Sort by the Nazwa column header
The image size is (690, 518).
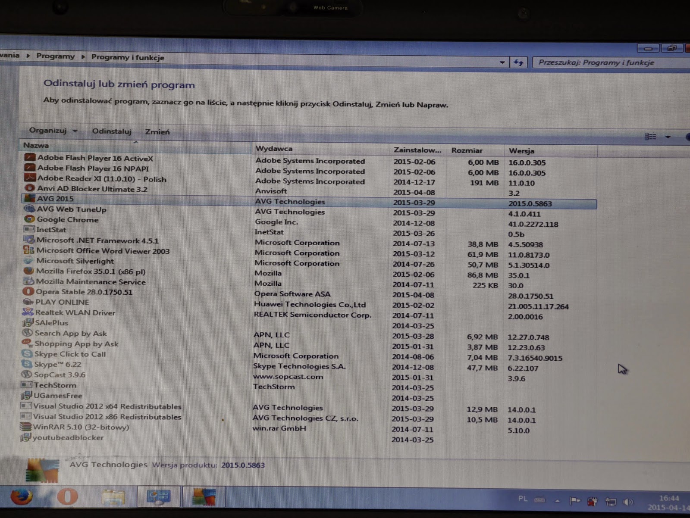click(x=135, y=146)
